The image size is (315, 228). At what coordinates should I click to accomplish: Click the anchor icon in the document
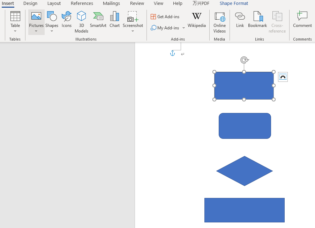pos(172,54)
